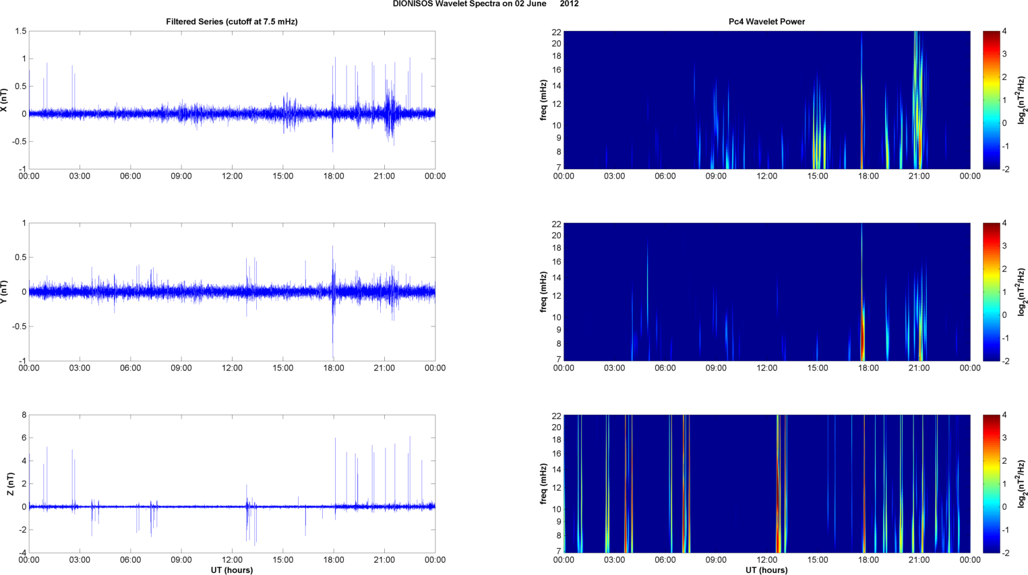Screen dimensions: 1028x575
Task: Select freq (mHz) label of top spectrogram
Action: coord(543,100)
